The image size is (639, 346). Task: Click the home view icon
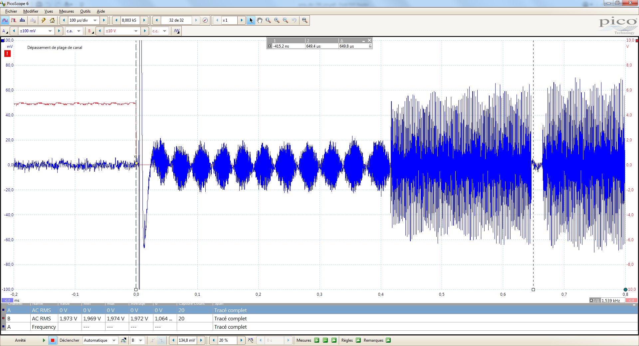pos(52,20)
